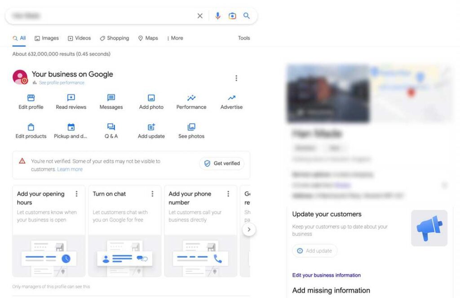Open the Q & A icon
Image resolution: width=460 pixels, height=298 pixels.
pos(111,127)
